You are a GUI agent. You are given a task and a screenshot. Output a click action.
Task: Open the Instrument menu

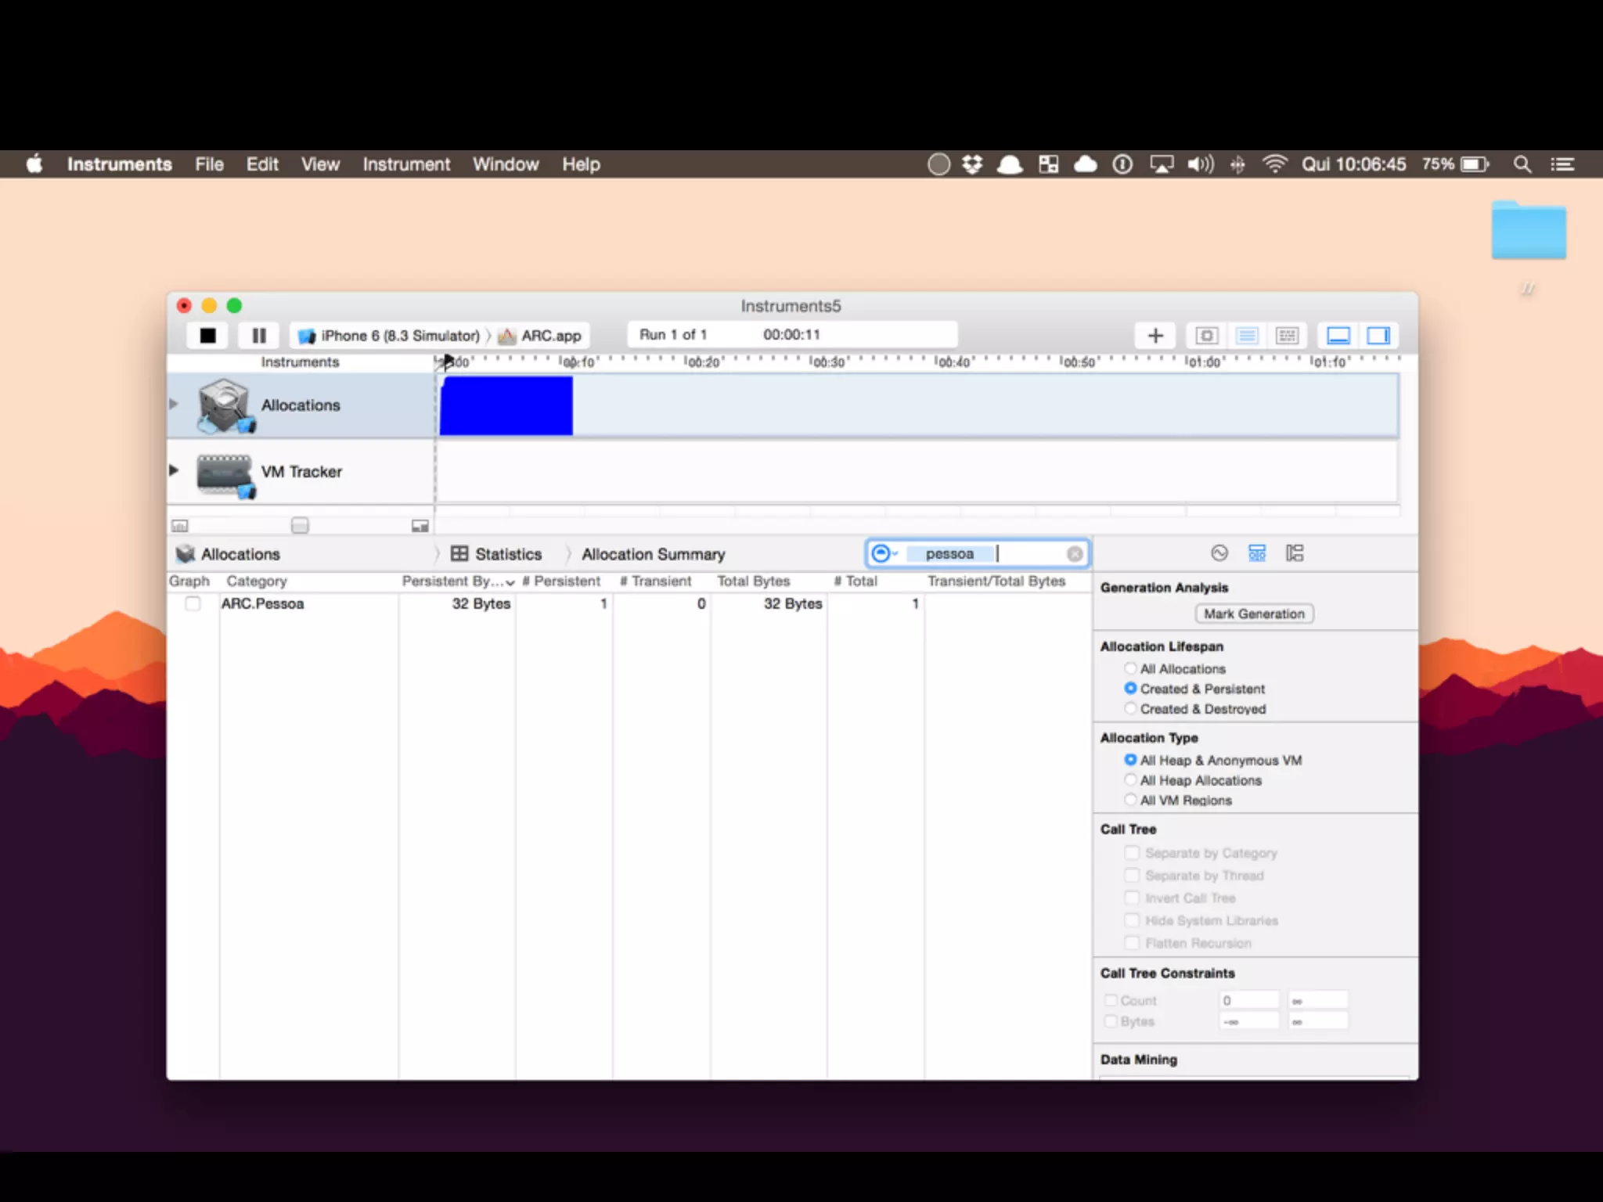(405, 164)
